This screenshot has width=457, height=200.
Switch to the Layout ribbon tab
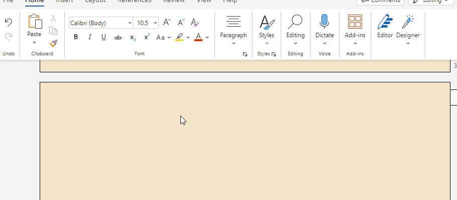click(x=95, y=1)
